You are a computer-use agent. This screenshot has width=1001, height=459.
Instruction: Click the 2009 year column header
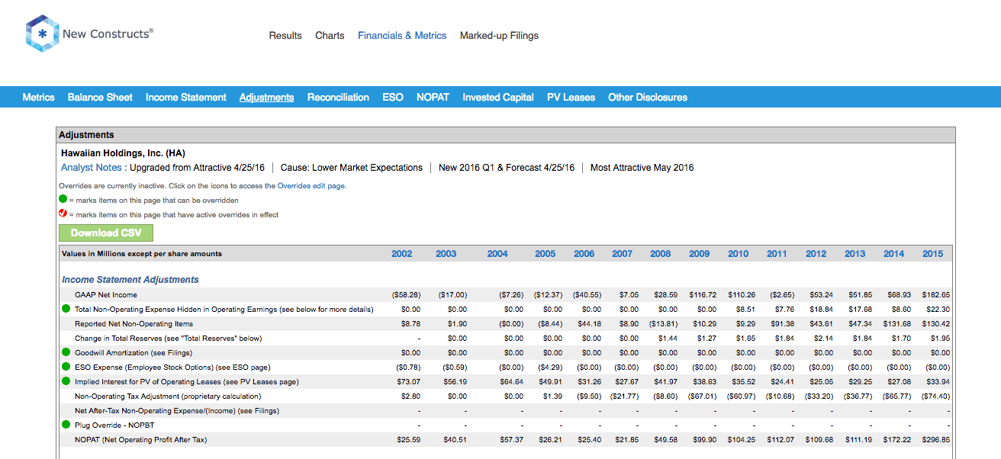700,254
